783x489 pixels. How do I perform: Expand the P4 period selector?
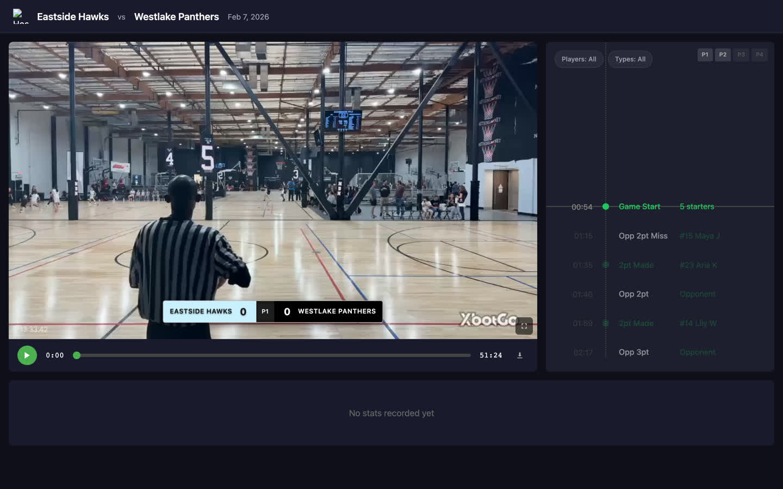759,54
